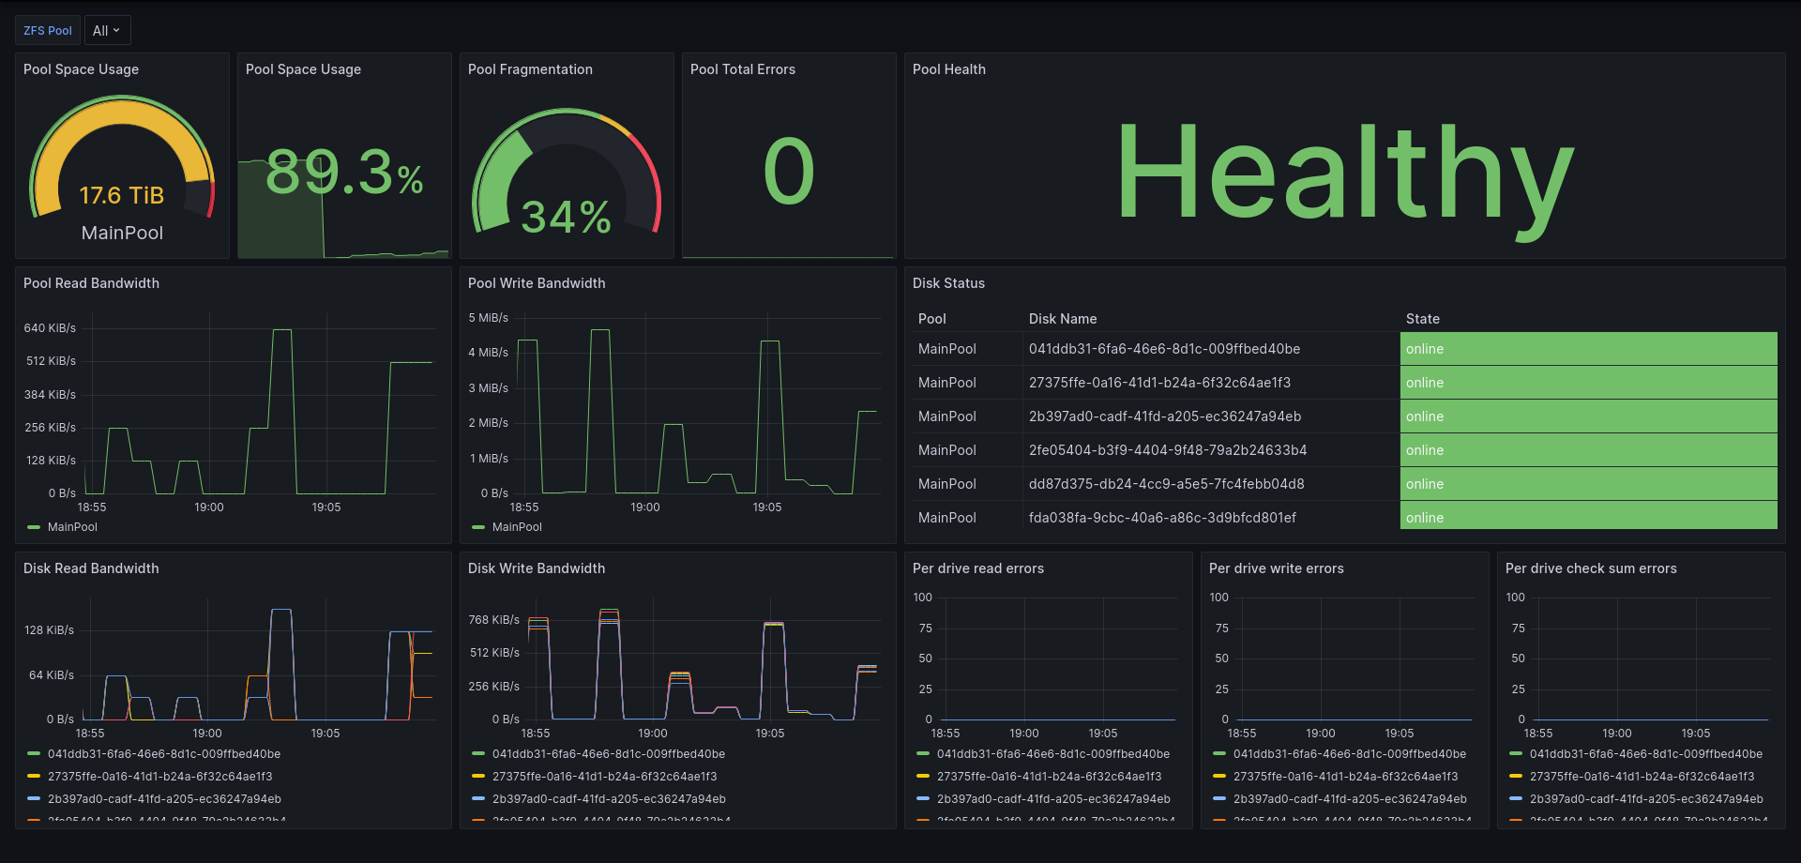
Task: Change green 041ddb31 swatch in Per drive write errors legend
Action: pyautogui.click(x=1219, y=754)
